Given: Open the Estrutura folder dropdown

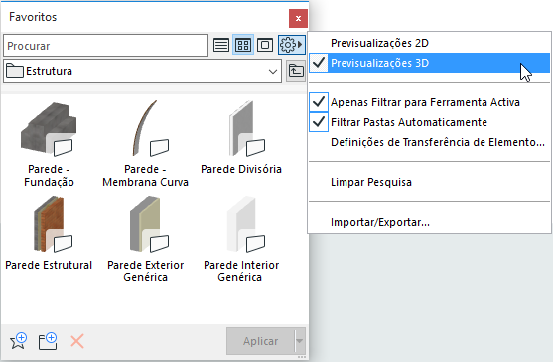Looking at the screenshot, I should (x=143, y=71).
